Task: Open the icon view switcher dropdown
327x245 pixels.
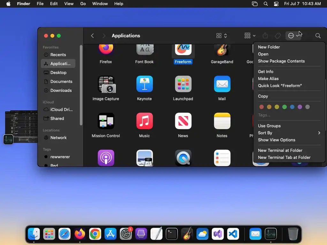Action: 222,36
